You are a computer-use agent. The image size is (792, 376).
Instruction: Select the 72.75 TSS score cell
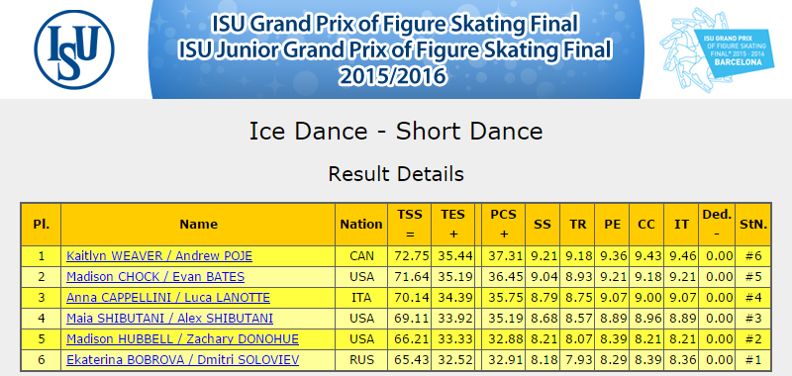point(410,256)
